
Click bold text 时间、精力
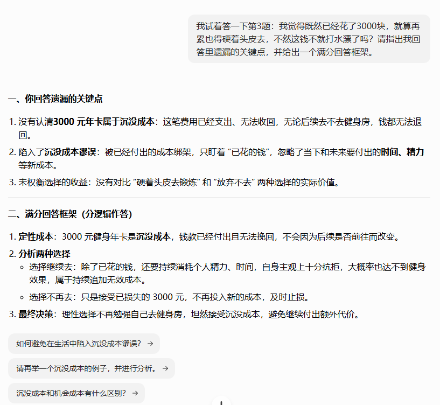[x=402, y=152]
